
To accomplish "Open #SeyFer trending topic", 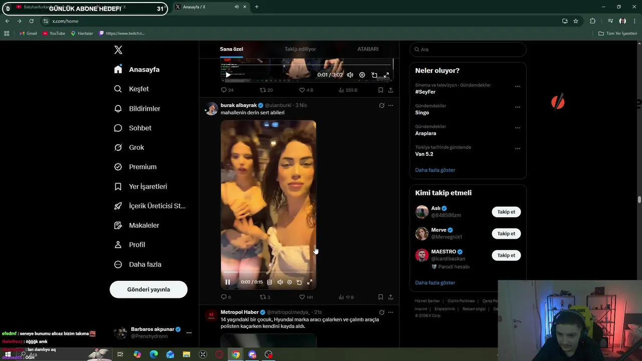I will 425,92.
